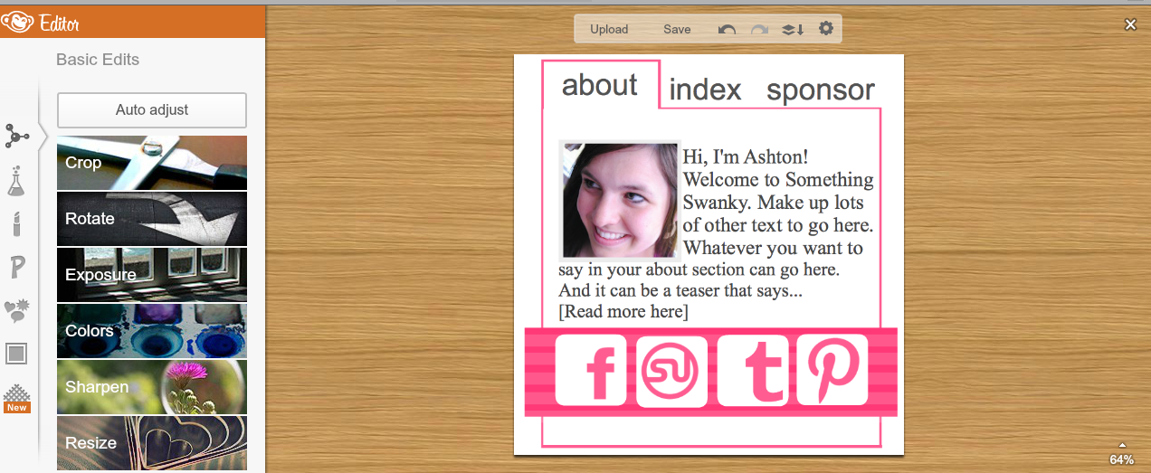Close the editor with the X icon
Viewport: 1151px width, 473px height.
(x=1130, y=24)
